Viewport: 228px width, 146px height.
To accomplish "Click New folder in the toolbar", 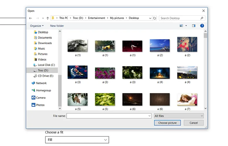I will [57, 26].
